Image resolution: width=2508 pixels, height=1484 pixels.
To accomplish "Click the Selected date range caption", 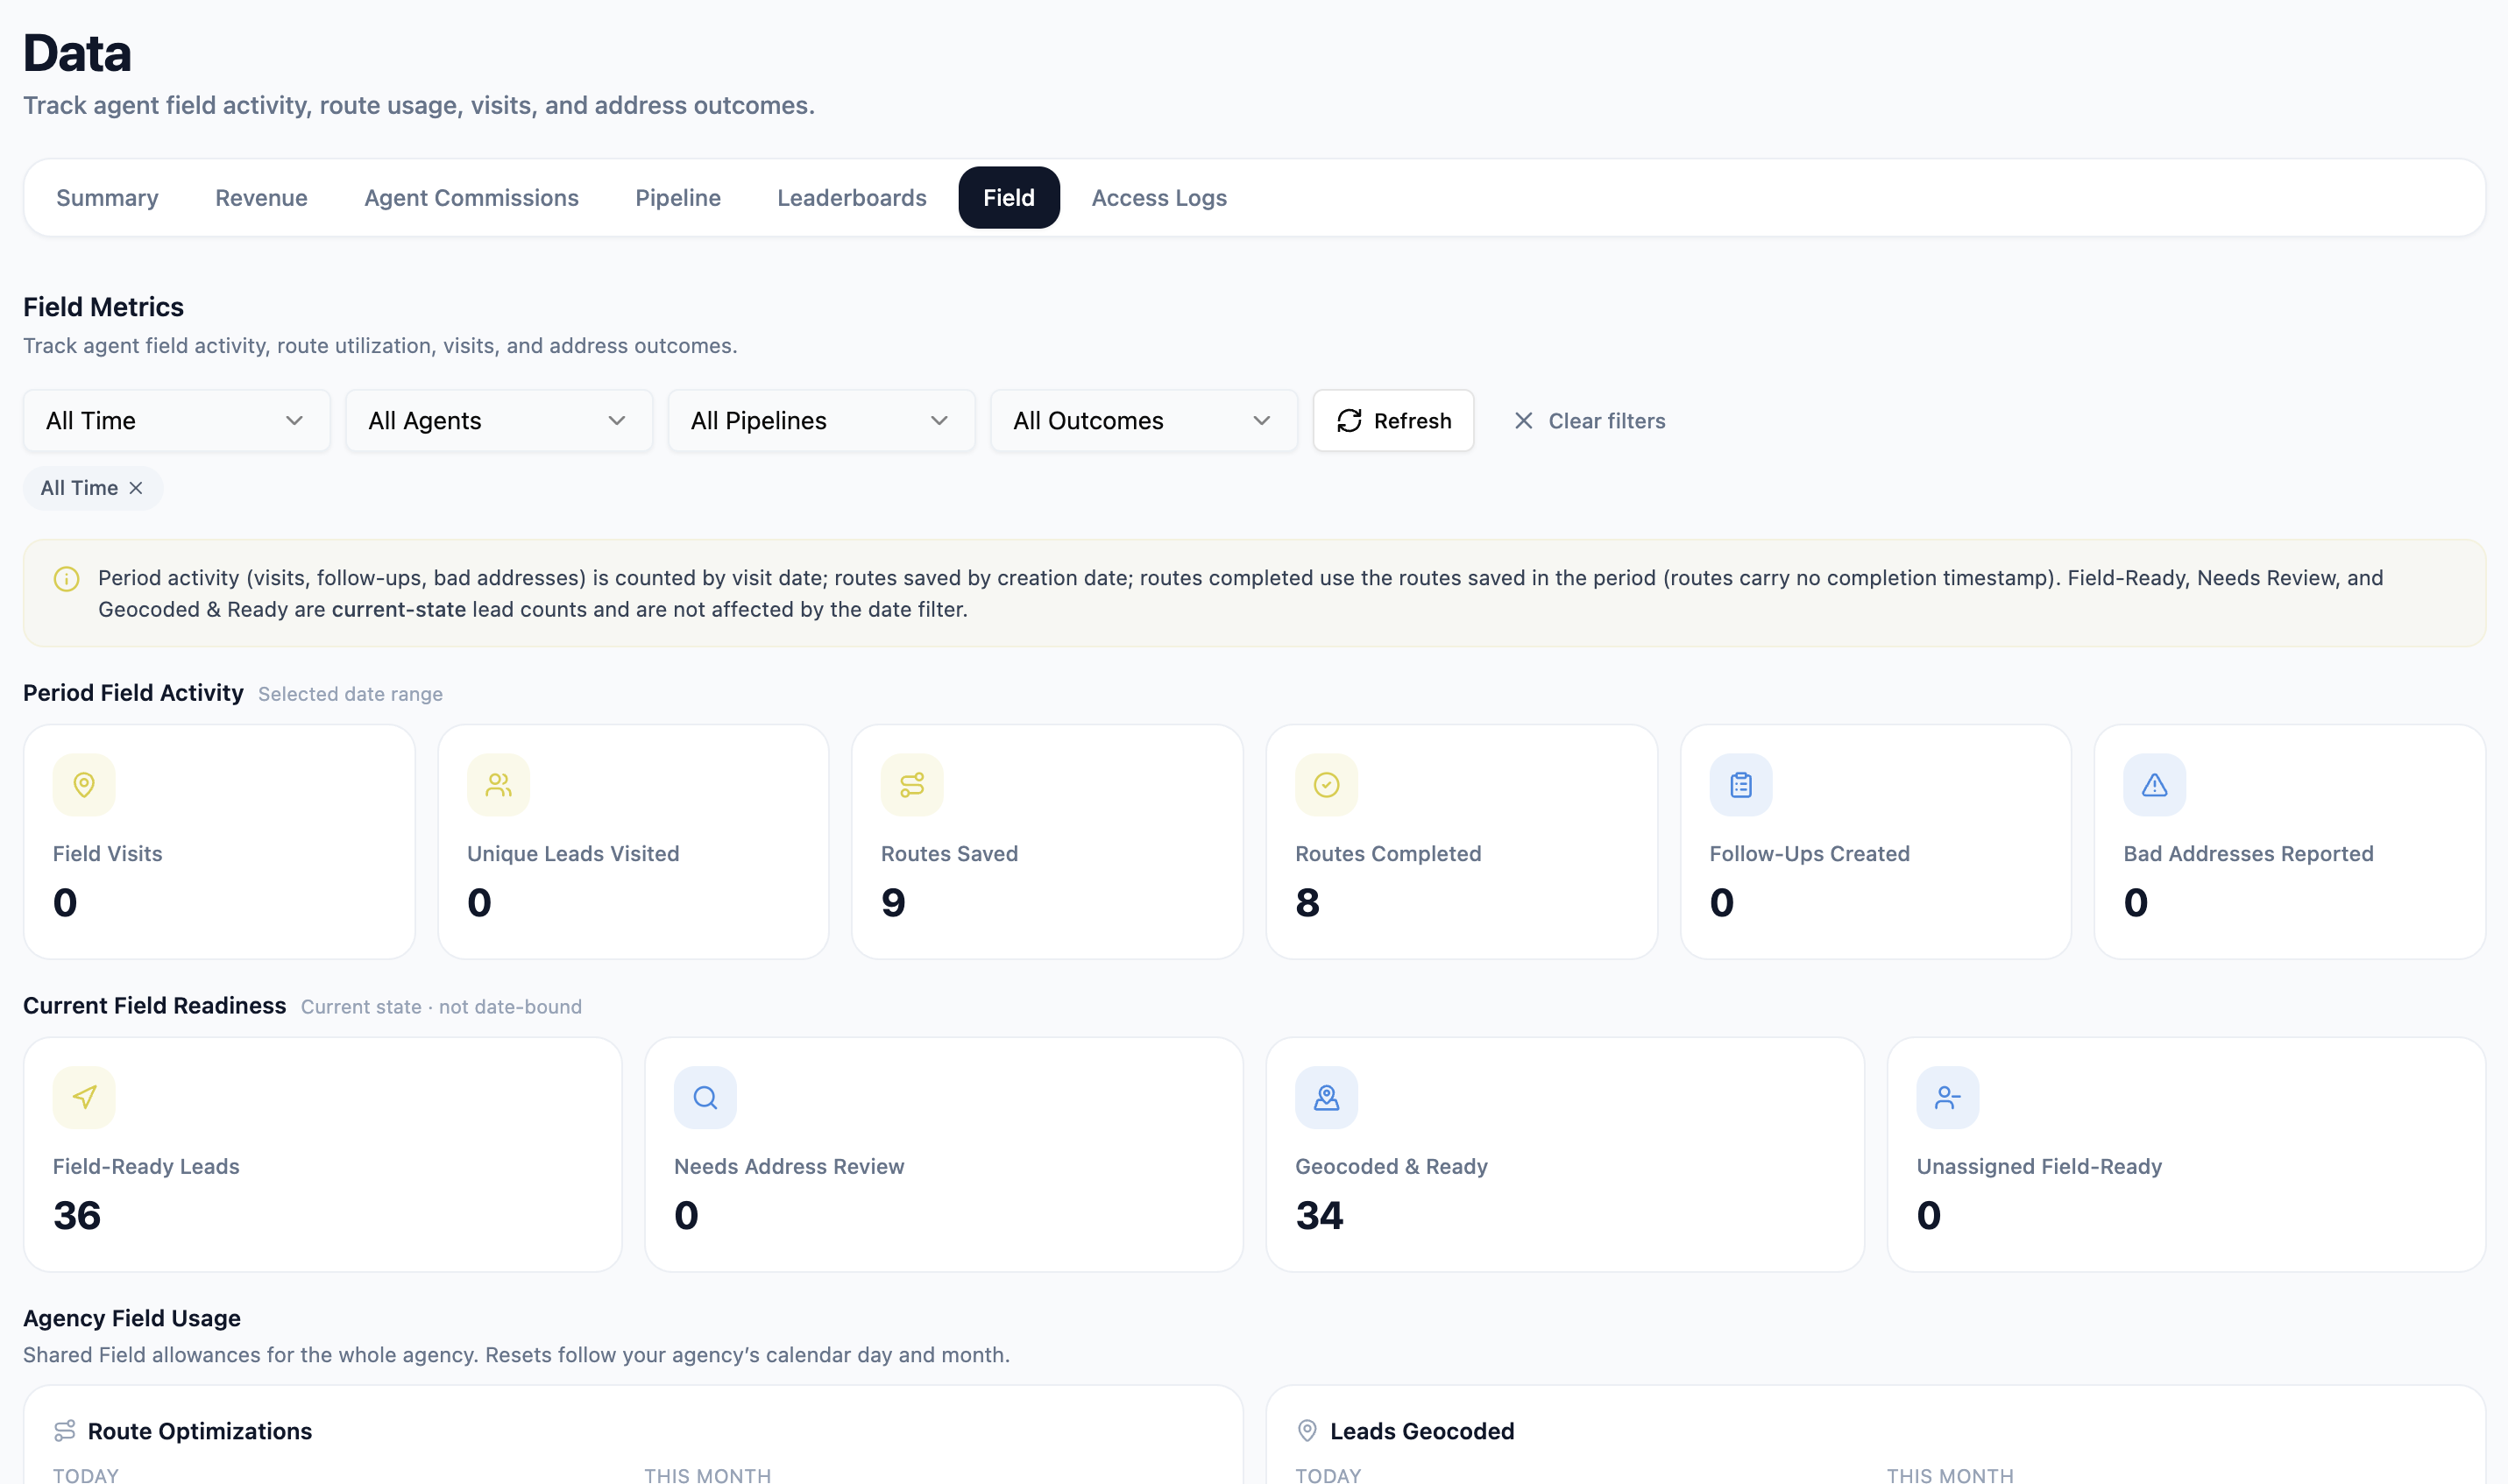I will point(350,694).
